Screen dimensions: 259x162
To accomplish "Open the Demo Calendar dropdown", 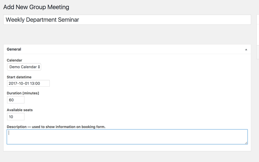I will [x=24, y=67].
